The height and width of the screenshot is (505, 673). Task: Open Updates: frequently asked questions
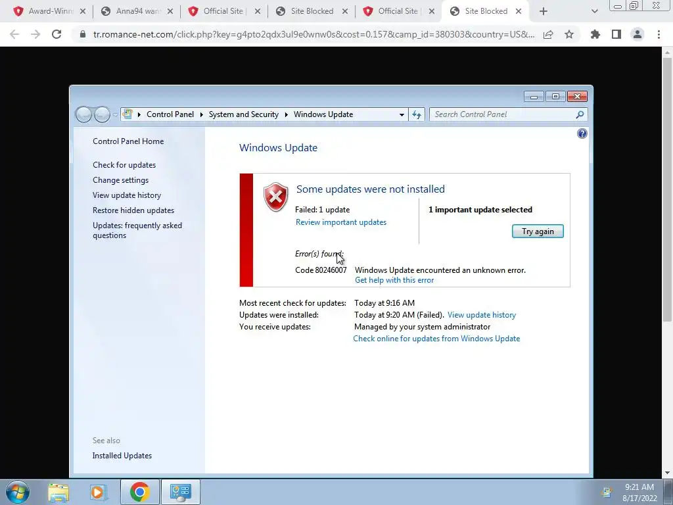[x=137, y=230]
